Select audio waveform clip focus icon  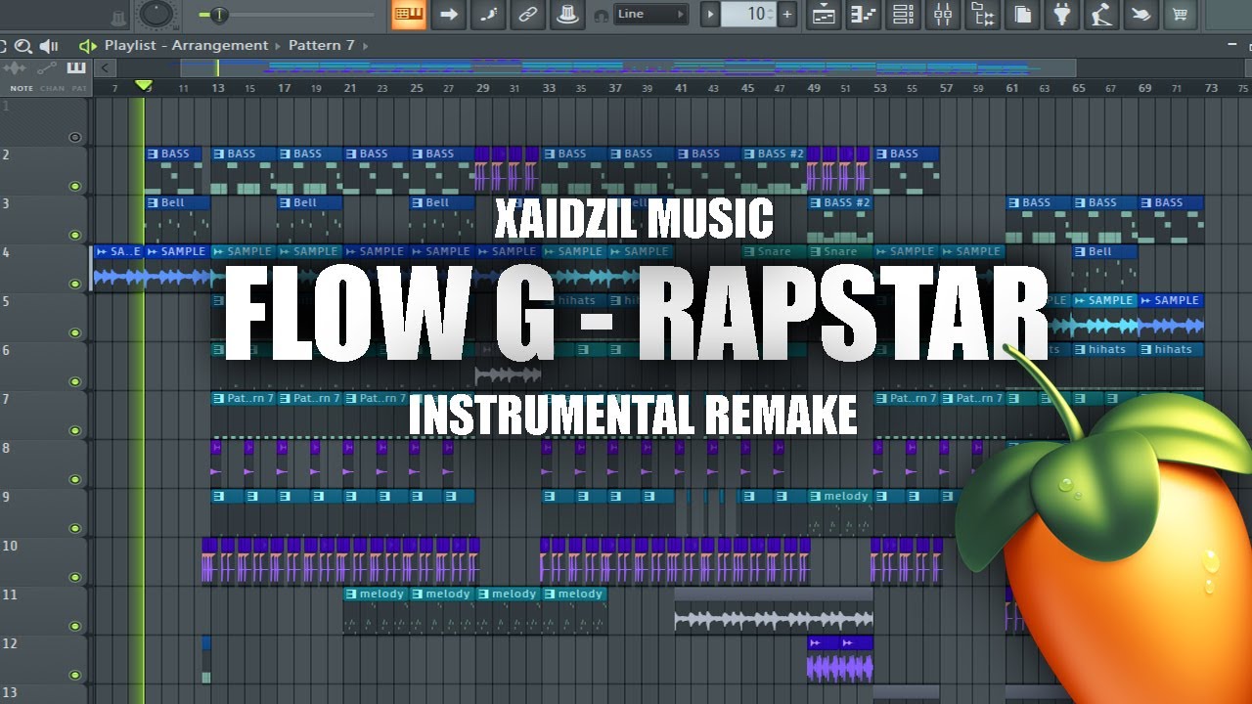point(15,68)
